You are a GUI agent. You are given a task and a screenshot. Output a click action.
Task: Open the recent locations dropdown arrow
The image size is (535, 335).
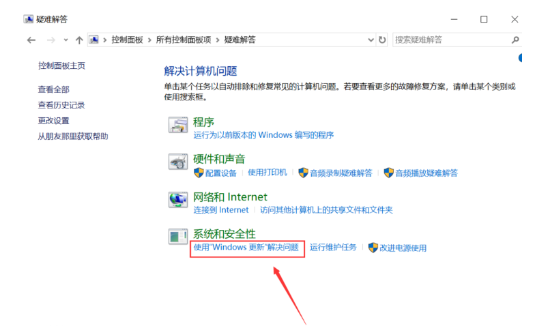66,40
